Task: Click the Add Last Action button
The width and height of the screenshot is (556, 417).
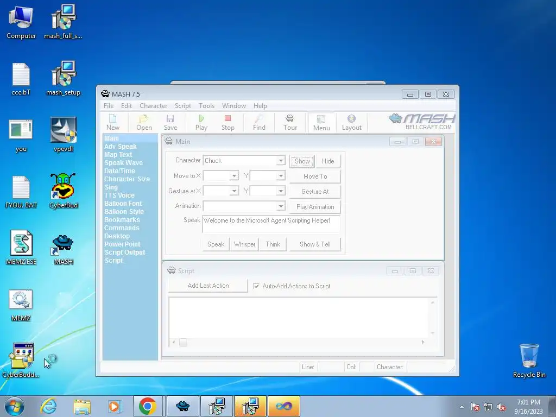Action: pos(208,286)
